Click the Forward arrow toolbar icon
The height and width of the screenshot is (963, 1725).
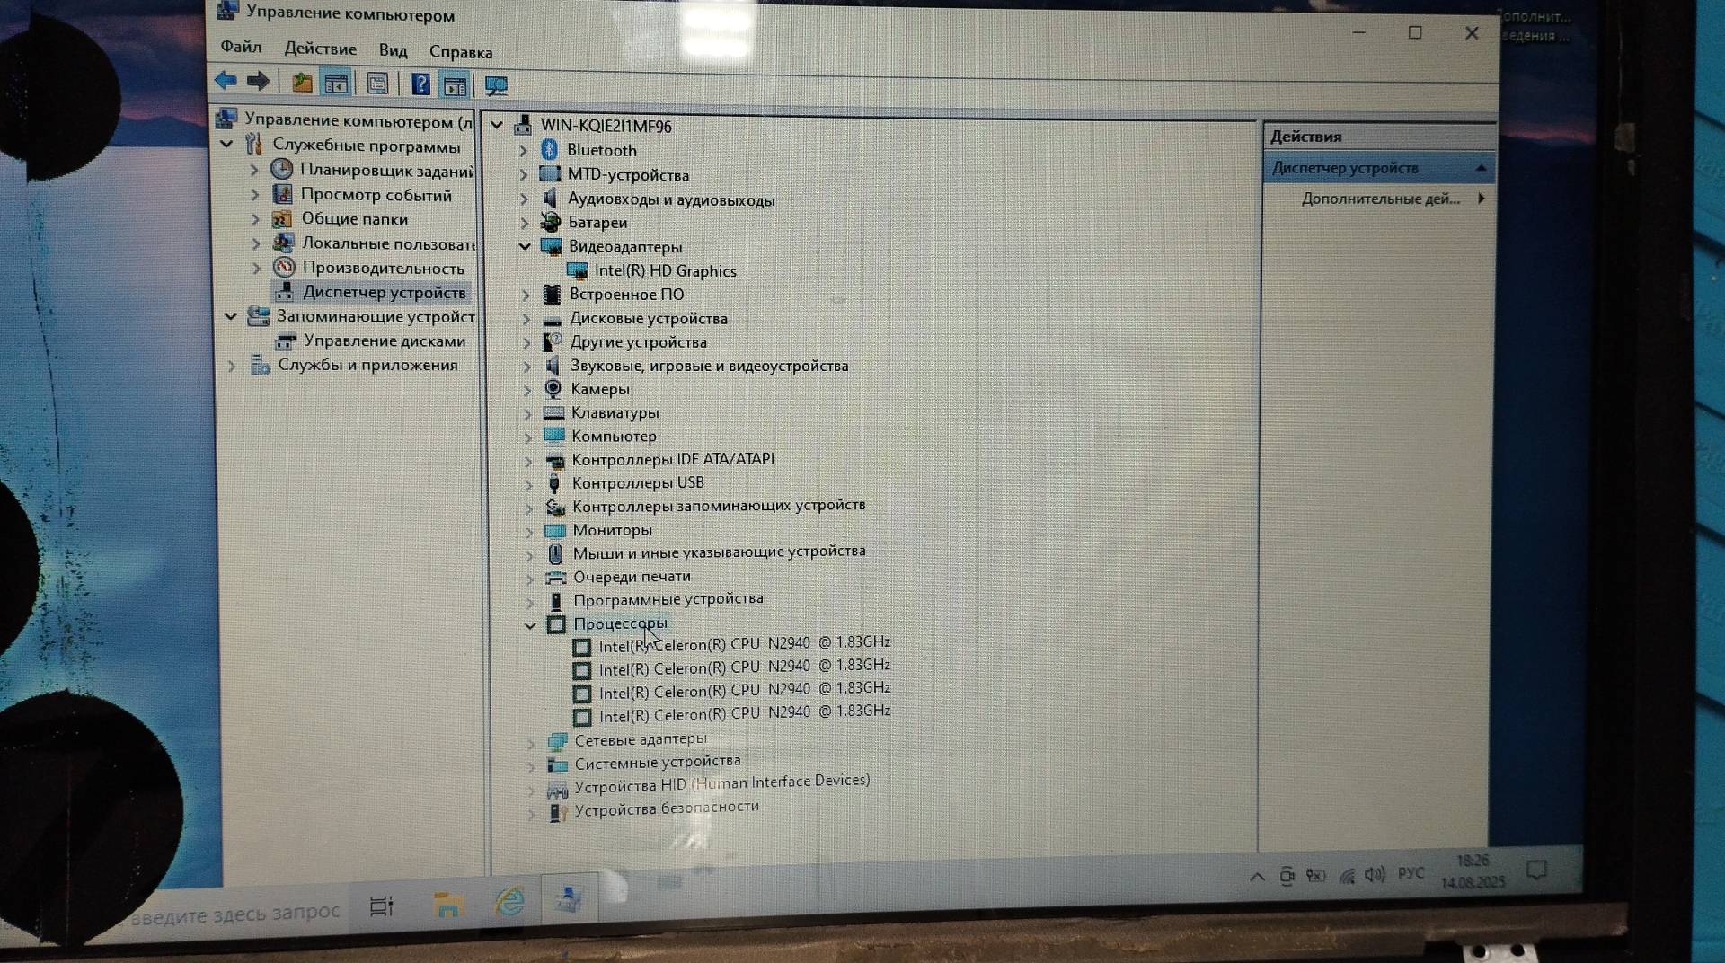point(259,82)
